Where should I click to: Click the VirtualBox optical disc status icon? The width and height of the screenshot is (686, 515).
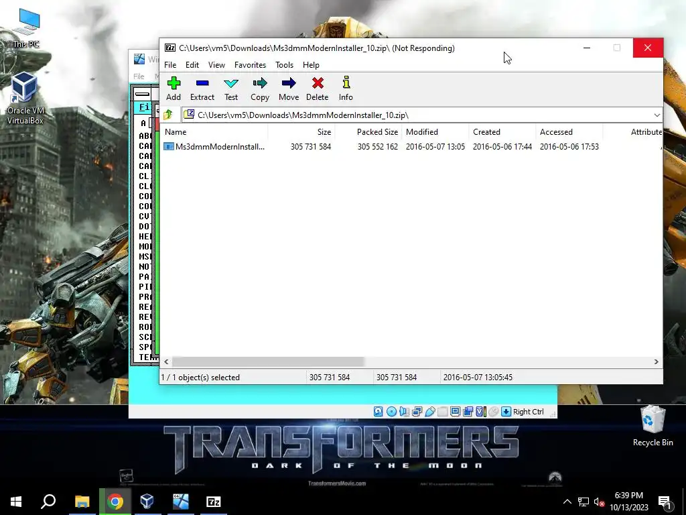(391, 412)
